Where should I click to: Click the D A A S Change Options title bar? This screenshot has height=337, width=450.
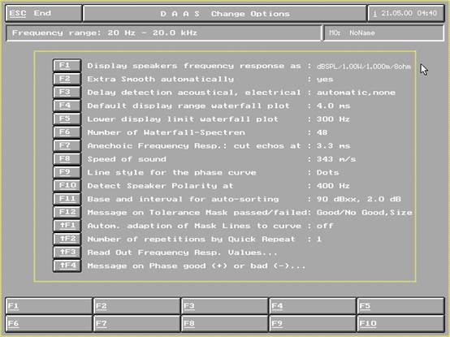click(225, 14)
